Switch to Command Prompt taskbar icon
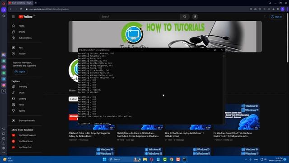This screenshot has width=289, height=163. click(185, 159)
